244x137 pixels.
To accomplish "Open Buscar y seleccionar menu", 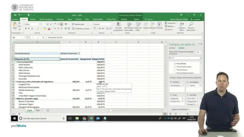I will click(191, 27).
